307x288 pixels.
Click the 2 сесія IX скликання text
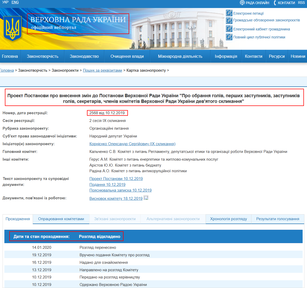coord(108,121)
